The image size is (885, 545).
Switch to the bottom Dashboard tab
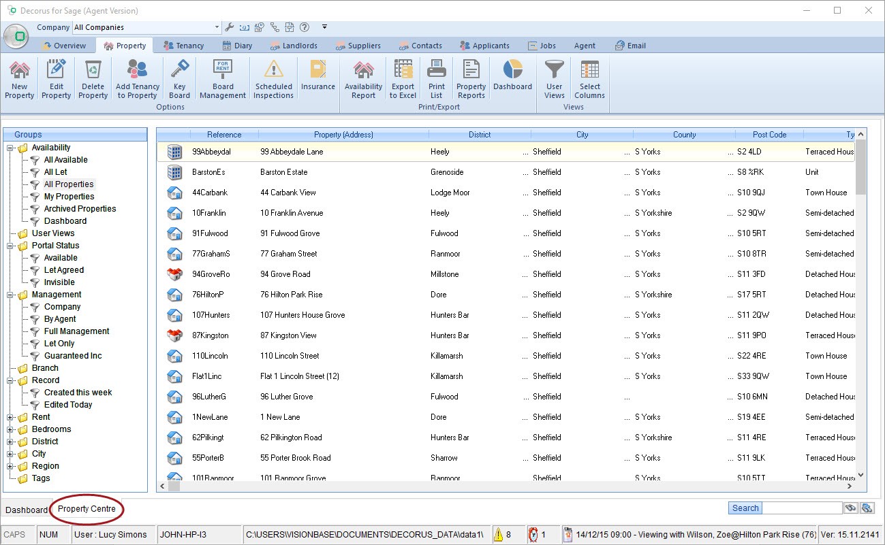pyautogui.click(x=27, y=510)
